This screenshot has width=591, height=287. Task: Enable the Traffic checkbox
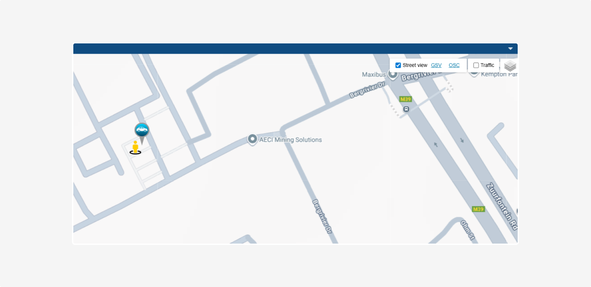point(476,65)
